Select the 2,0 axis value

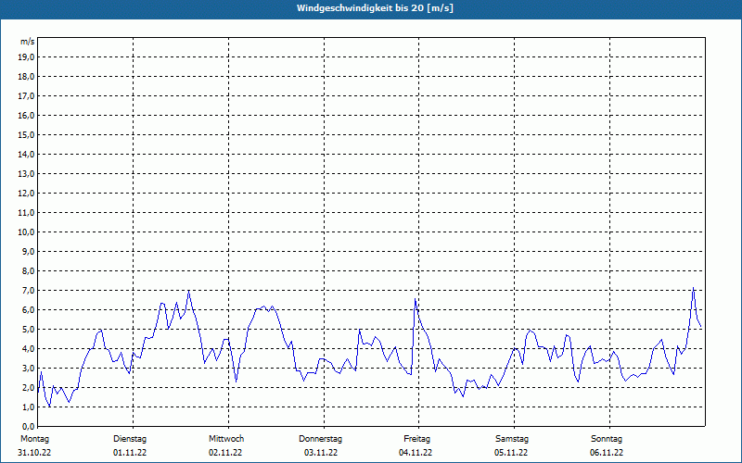[x=29, y=387]
